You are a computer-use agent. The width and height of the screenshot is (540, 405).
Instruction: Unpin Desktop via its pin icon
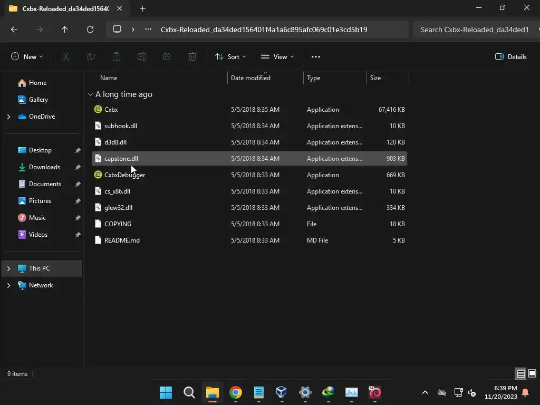click(x=78, y=150)
